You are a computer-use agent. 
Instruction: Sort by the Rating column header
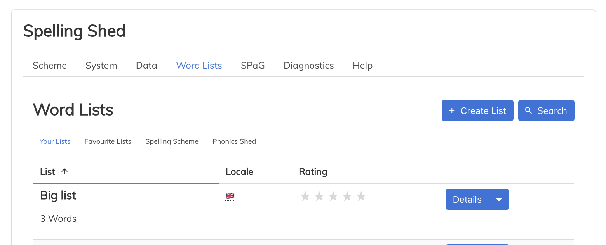[x=313, y=172]
